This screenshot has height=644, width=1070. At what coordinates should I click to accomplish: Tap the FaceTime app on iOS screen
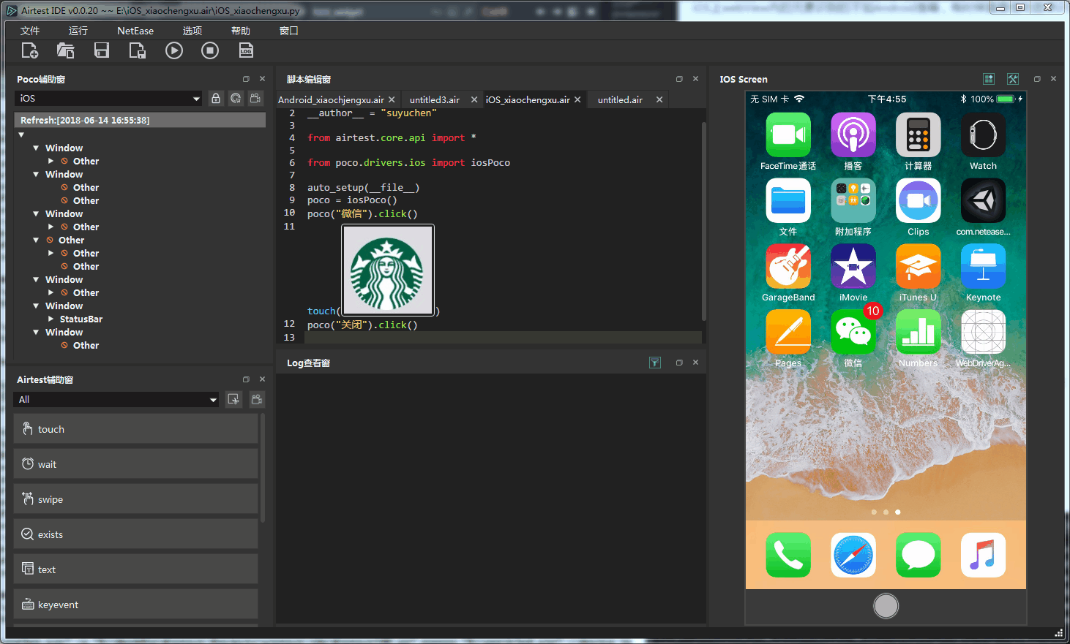pos(788,135)
